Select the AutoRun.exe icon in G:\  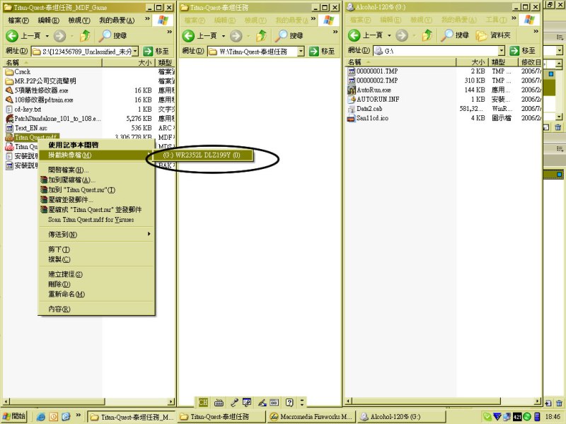[351, 90]
